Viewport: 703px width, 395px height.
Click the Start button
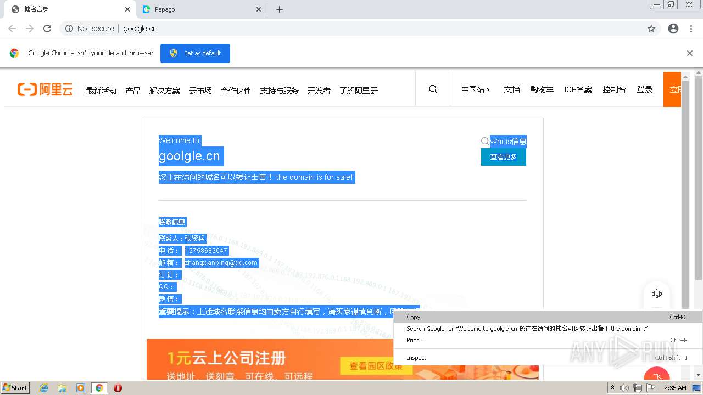15,388
